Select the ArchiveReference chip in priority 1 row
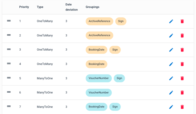Viewport: 196px width, 114px height. [99, 21]
